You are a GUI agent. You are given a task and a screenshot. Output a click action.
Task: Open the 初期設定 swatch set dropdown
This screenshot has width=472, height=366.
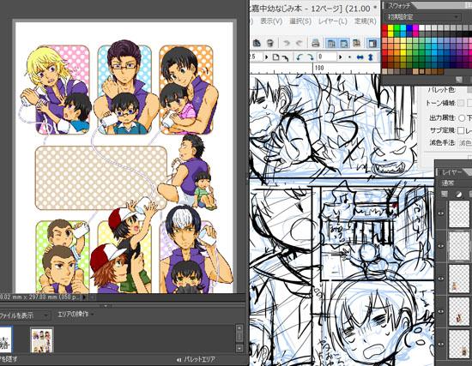click(422, 17)
